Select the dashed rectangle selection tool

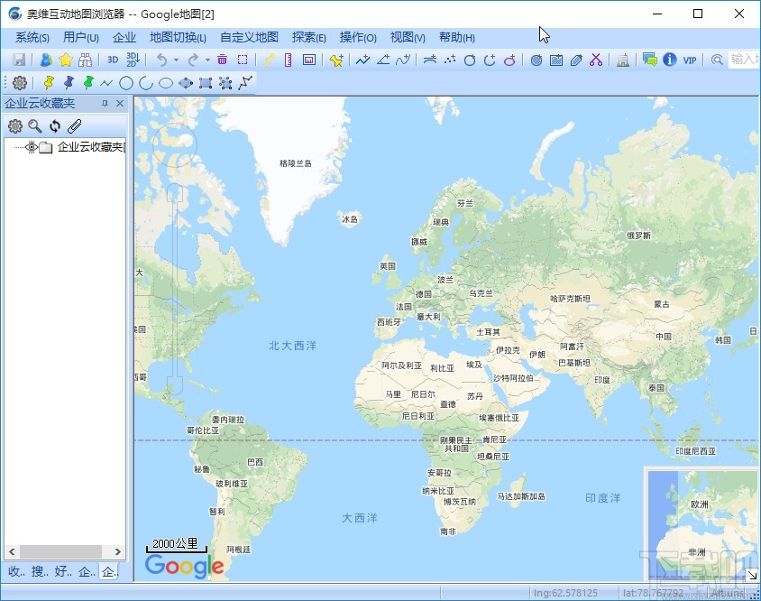243,60
